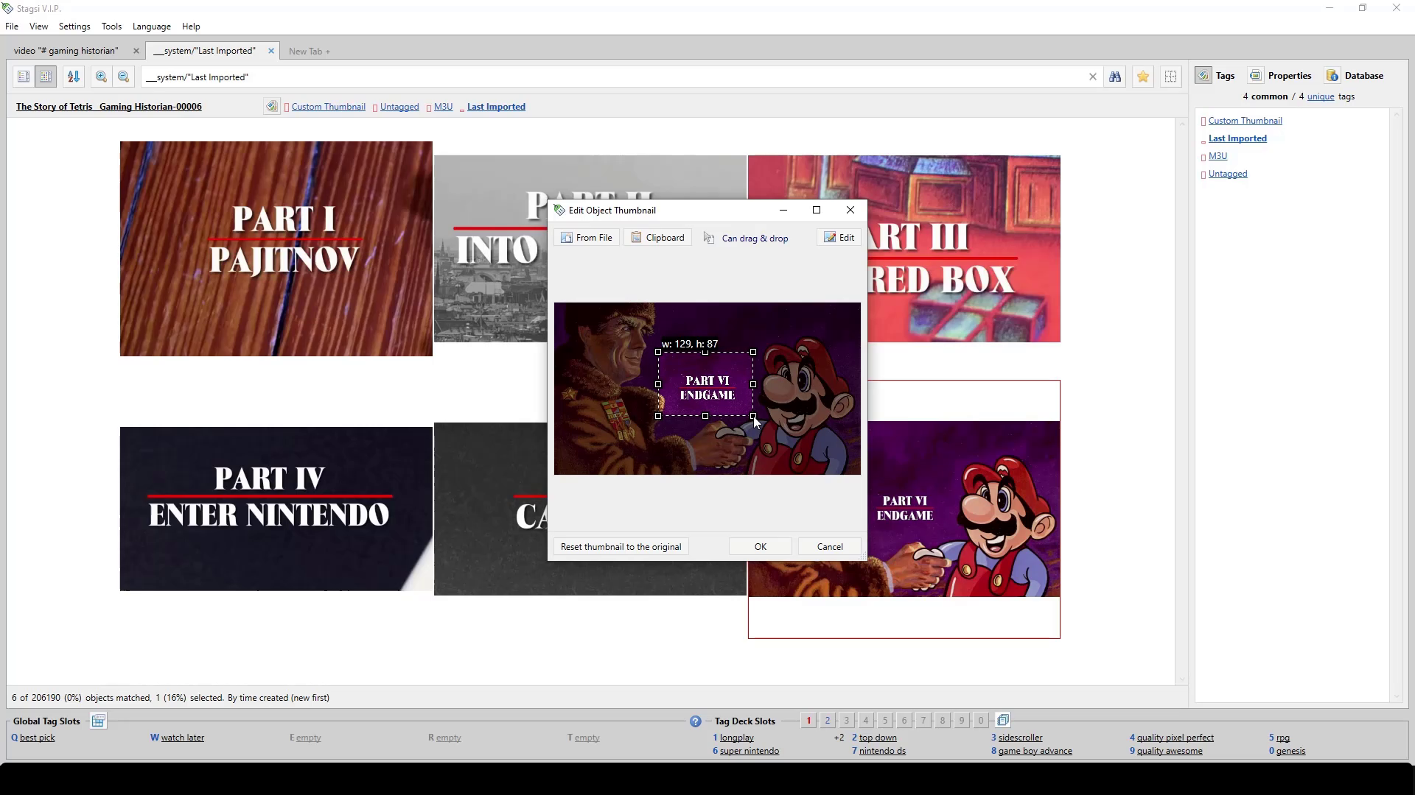The height and width of the screenshot is (795, 1415).
Task: Open the Tools menu
Action: (111, 26)
